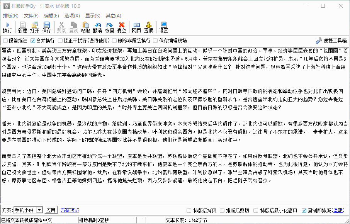Pin window on top with 置顶
Viewport: 350px width, 224px height.
(x=148, y=27)
